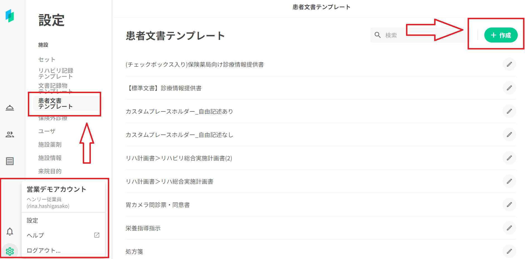The width and height of the screenshot is (525, 259).
Task: Select 患者文書テンプレート in settings sidebar
Action: (55, 104)
